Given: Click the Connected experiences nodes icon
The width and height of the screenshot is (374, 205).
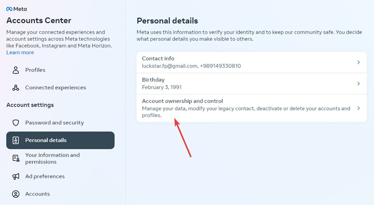Looking at the screenshot, I should click(16, 87).
